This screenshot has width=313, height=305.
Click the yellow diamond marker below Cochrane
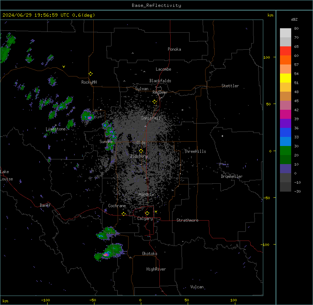pyautogui.click(x=123, y=214)
